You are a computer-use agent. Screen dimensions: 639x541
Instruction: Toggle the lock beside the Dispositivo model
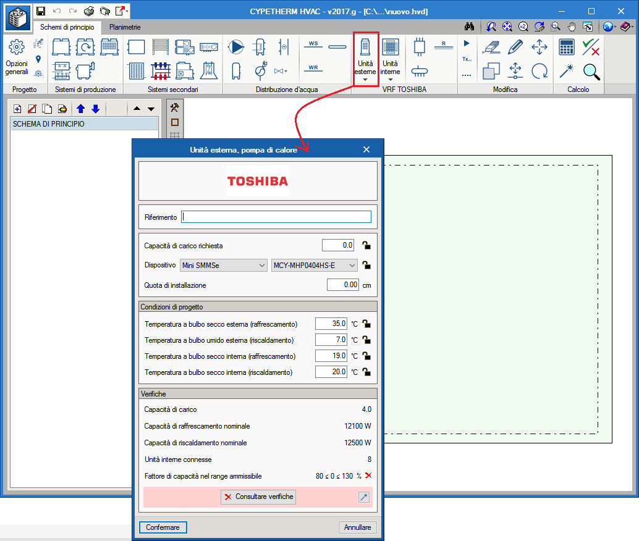tap(366, 265)
